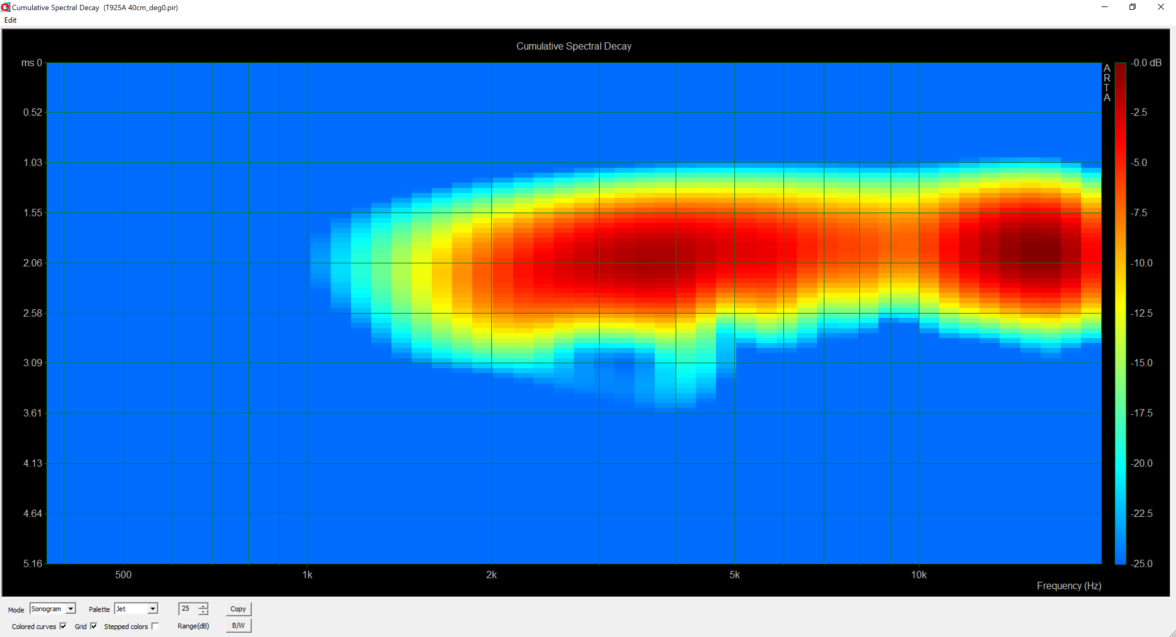The width and height of the screenshot is (1176, 637).
Task: Click the 'Frequency (Hz)' axis label
Action: click(1069, 586)
